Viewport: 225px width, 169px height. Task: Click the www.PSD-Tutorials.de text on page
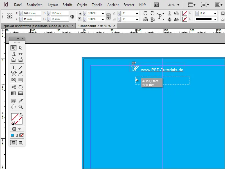[x=162, y=70]
